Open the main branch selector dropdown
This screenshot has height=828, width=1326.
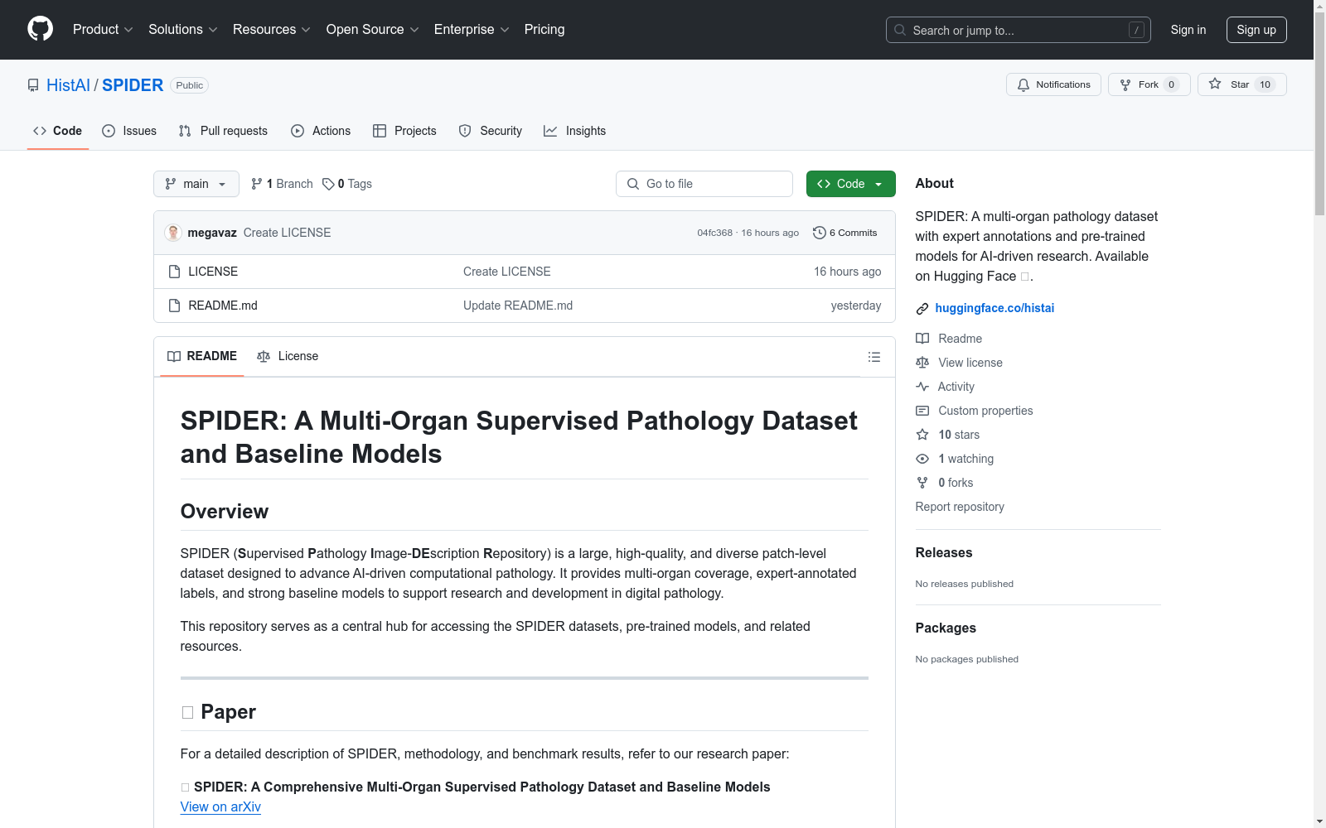click(x=196, y=184)
